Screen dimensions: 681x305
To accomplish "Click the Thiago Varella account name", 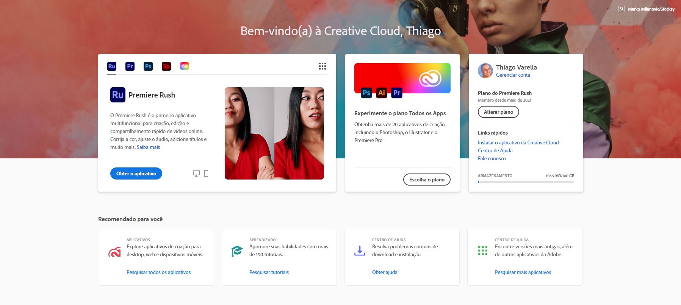I will (517, 67).
